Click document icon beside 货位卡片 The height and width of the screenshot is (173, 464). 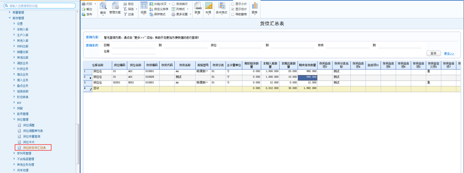[x=19, y=142]
